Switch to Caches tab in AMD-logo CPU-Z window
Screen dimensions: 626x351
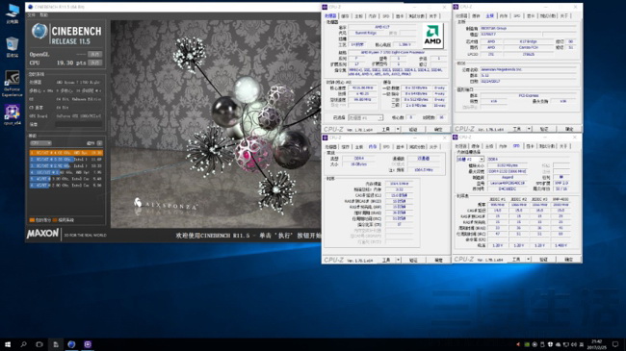point(346,16)
